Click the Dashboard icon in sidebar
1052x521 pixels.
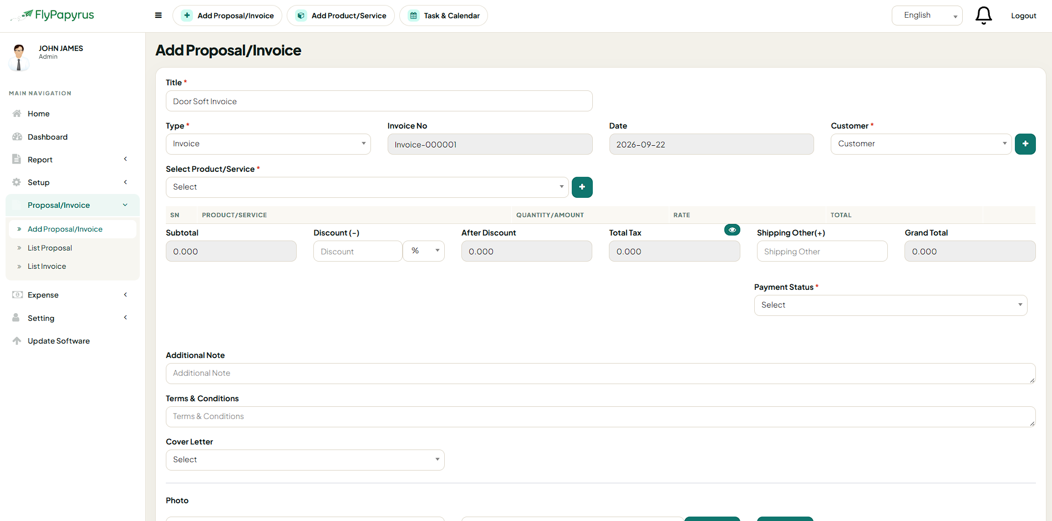point(17,137)
